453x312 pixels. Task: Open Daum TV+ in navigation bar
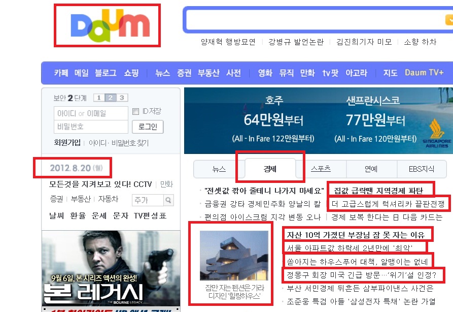coord(424,73)
